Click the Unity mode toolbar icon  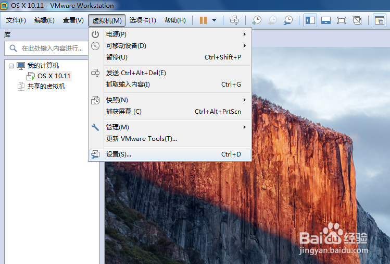(357, 20)
